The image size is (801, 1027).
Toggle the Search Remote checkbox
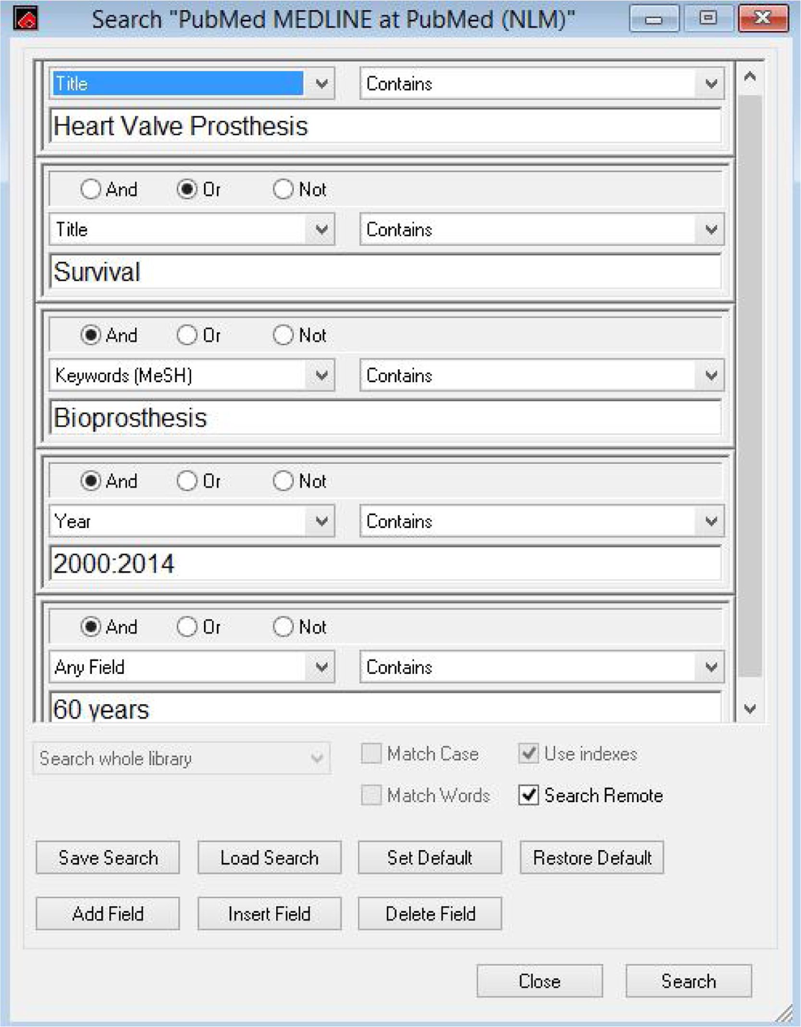click(529, 795)
